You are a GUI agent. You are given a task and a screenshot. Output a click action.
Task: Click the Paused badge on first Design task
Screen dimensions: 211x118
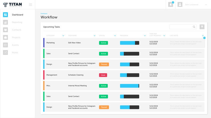pos(104,64)
